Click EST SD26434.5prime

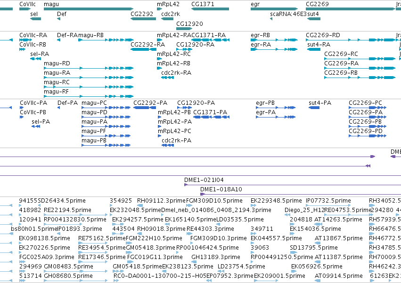pos(62,201)
